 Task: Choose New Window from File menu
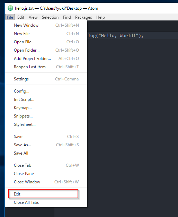[x=46, y=25]
